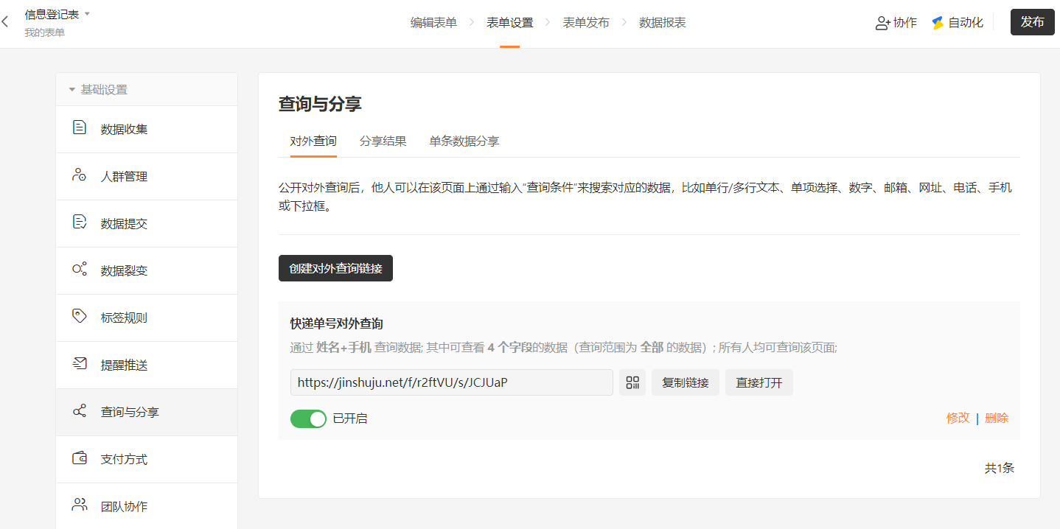Click the 快递单号对外查询 title
Screen dimensions: 1060x529
337,323
